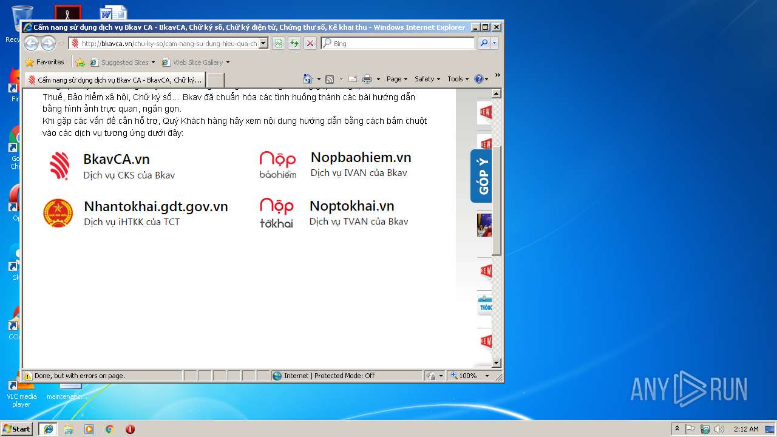The width and height of the screenshot is (777, 437).
Task: Open the Favorites center
Action: point(44,62)
